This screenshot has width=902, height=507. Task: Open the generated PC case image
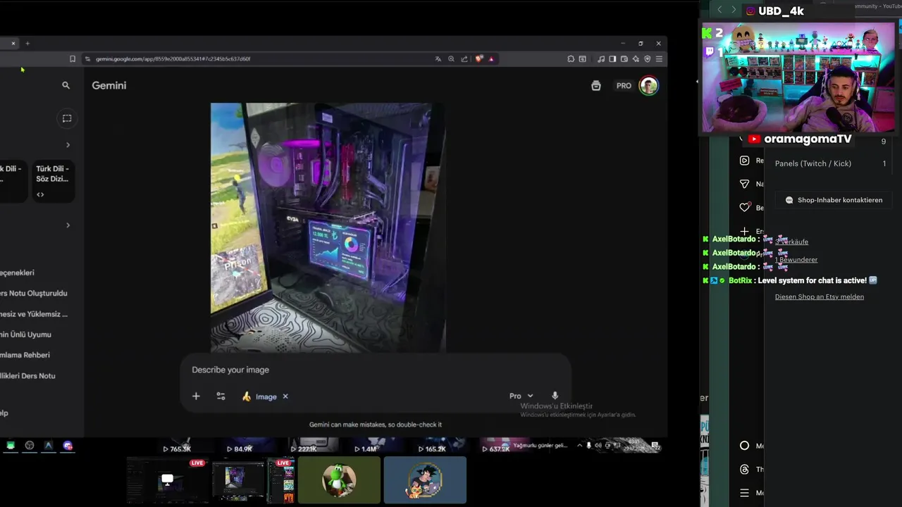click(x=328, y=227)
